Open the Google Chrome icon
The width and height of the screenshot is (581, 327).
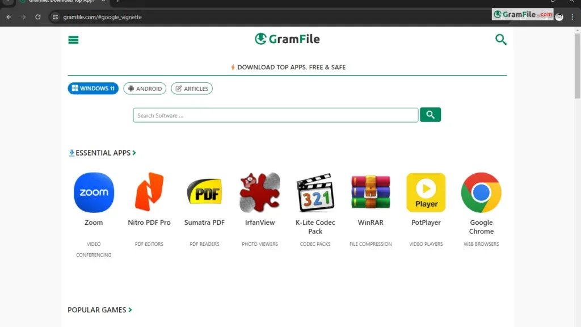coord(481,192)
